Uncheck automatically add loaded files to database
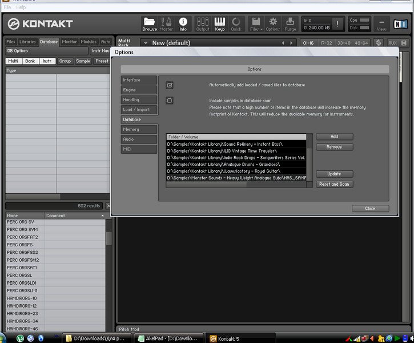This screenshot has width=414, height=343. pyautogui.click(x=169, y=85)
